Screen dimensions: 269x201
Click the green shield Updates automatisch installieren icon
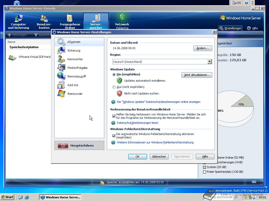click(120, 81)
